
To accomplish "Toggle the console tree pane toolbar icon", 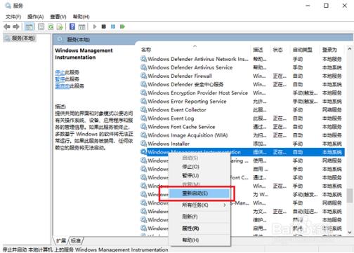I will (x=29, y=27).
